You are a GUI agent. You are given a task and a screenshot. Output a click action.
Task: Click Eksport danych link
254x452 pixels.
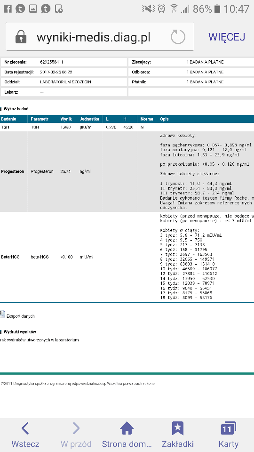tap(20, 316)
